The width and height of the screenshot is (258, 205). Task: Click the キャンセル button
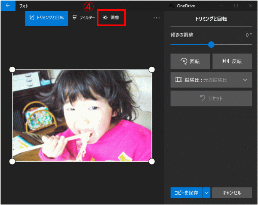click(x=232, y=193)
